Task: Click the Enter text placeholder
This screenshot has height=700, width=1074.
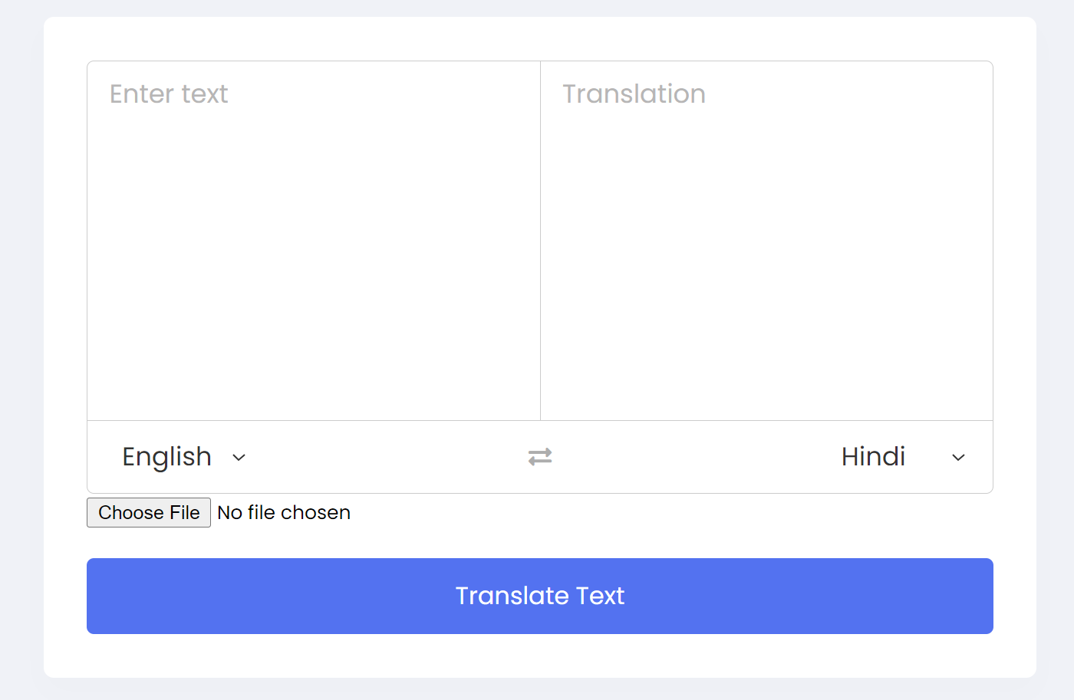Action: (x=169, y=94)
